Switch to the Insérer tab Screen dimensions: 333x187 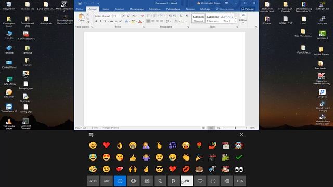(106, 9)
